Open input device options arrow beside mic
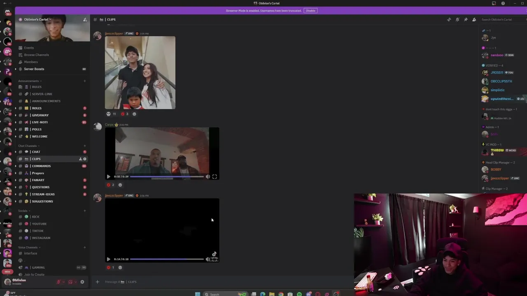 coord(63,282)
